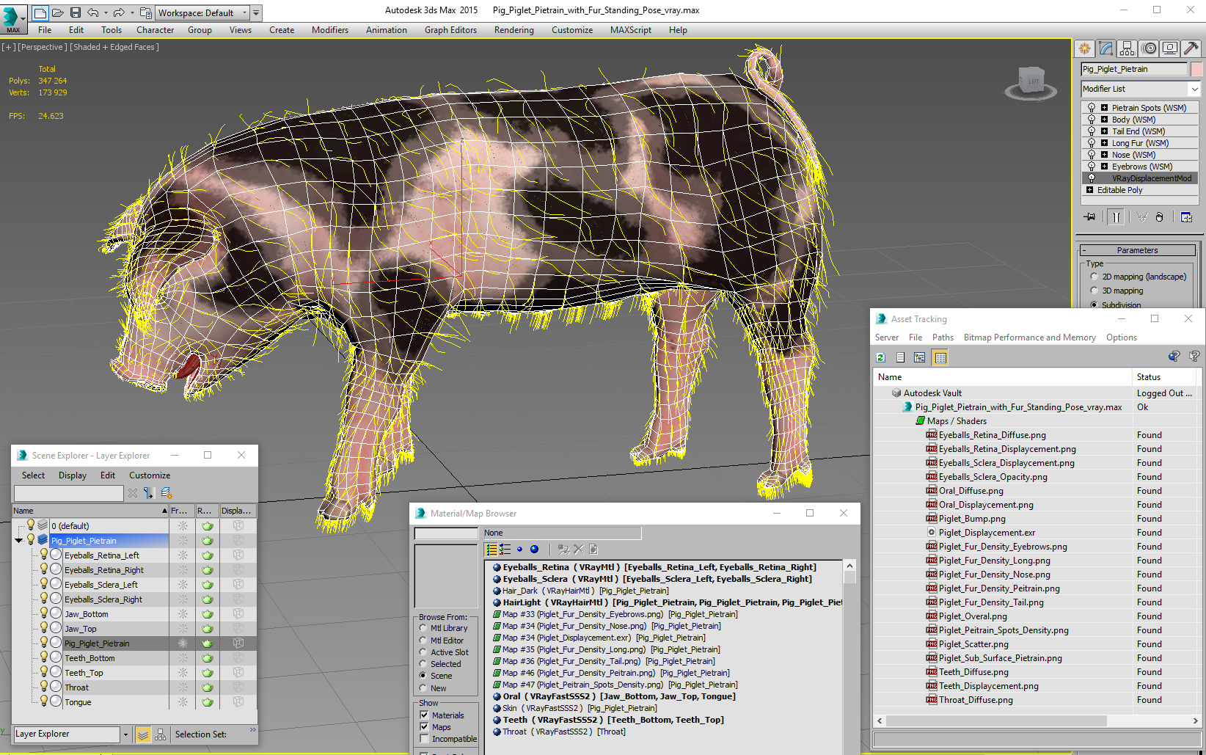Select 2D mapping (landscape) radio option
Screen dimensions: 1206x755
tap(1094, 277)
